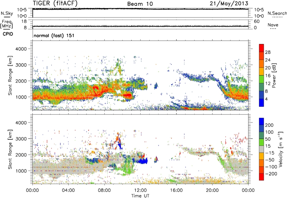Click the "16:00" time tick label
287x198 pixels.
(x=176, y=190)
